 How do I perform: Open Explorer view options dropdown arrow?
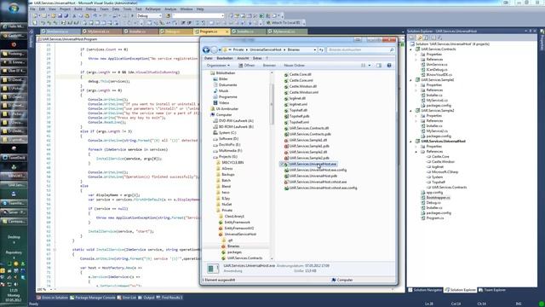coord(370,66)
